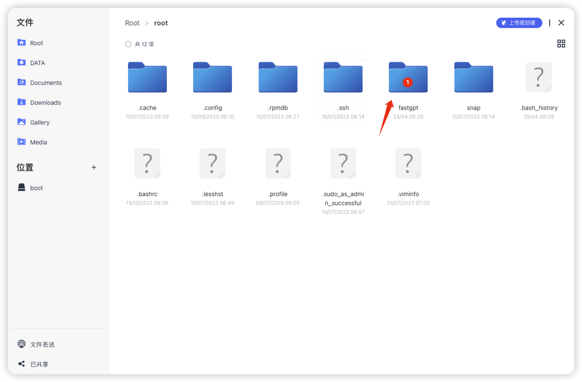Click the 10/07/2023 06:27 date under .rpmdb
Image resolution: width=582 pixels, height=382 pixels.
pyautogui.click(x=278, y=117)
